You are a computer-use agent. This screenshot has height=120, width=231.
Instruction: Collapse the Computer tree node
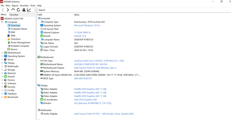pyautogui.click(x=2, y=22)
